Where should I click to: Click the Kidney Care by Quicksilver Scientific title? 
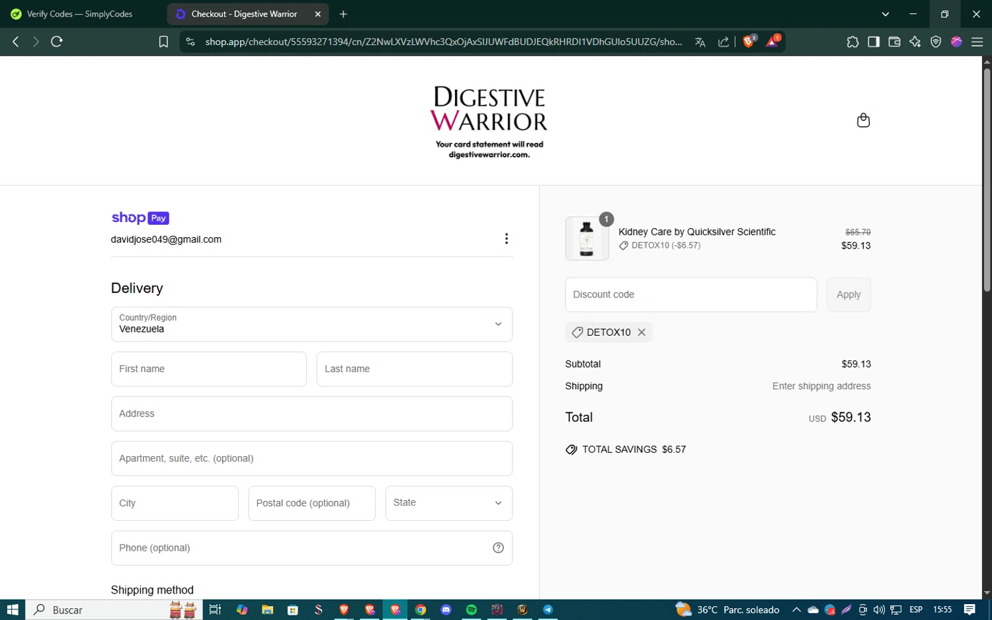tap(697, 232)
